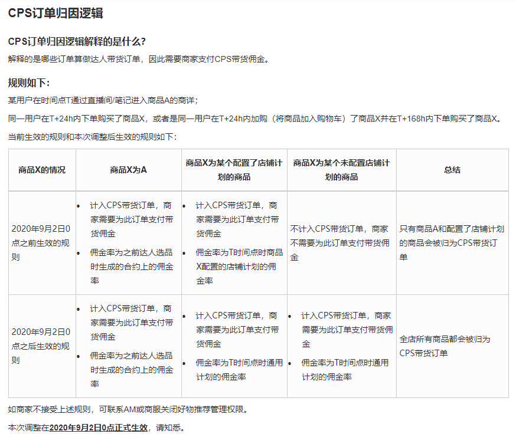
Task: Click summary cell '只有商品A和配置了店铺计划的商品'
Action: pyautogui.click(x=452, y=242)
